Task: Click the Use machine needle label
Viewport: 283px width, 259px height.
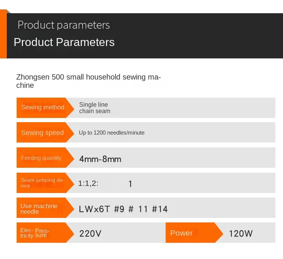Action: point(39,208)
